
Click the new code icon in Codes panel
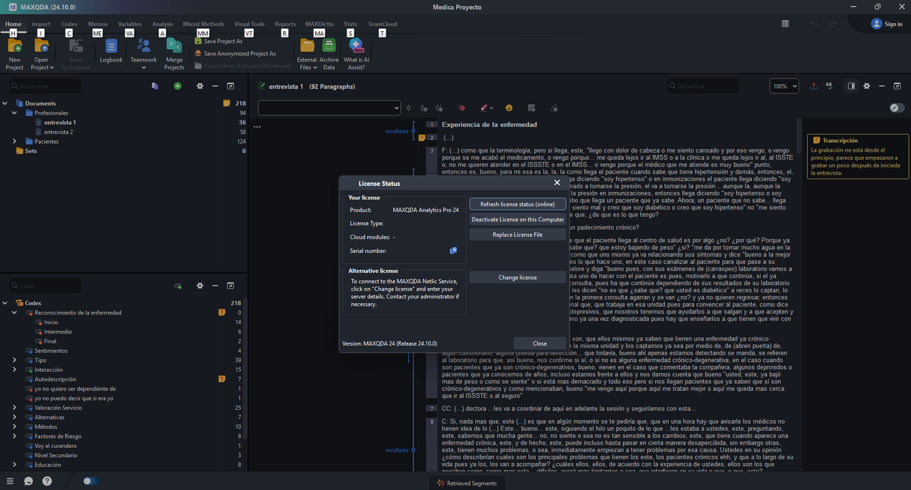[178, 285]
